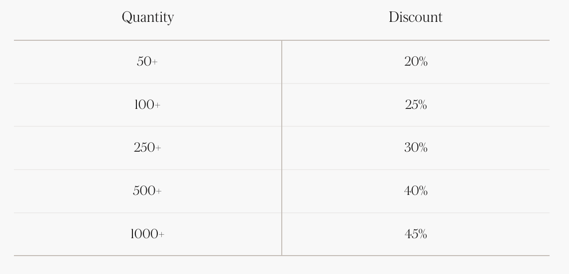
Task: Click the row divider between 100+ and 250+
Action: pos(148,126)
